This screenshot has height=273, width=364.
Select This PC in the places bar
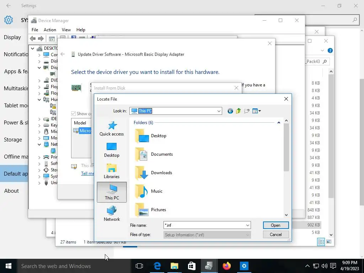[112, 192]
